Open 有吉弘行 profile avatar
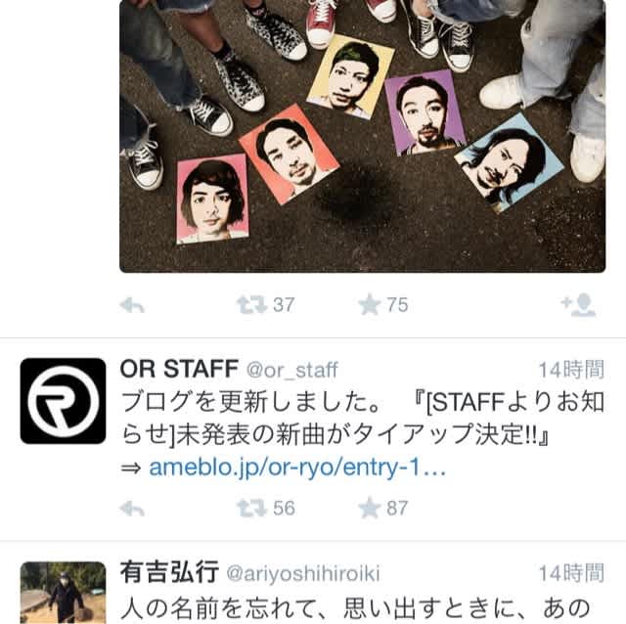The width and height of the screenshot is (626, 624). 63,593
